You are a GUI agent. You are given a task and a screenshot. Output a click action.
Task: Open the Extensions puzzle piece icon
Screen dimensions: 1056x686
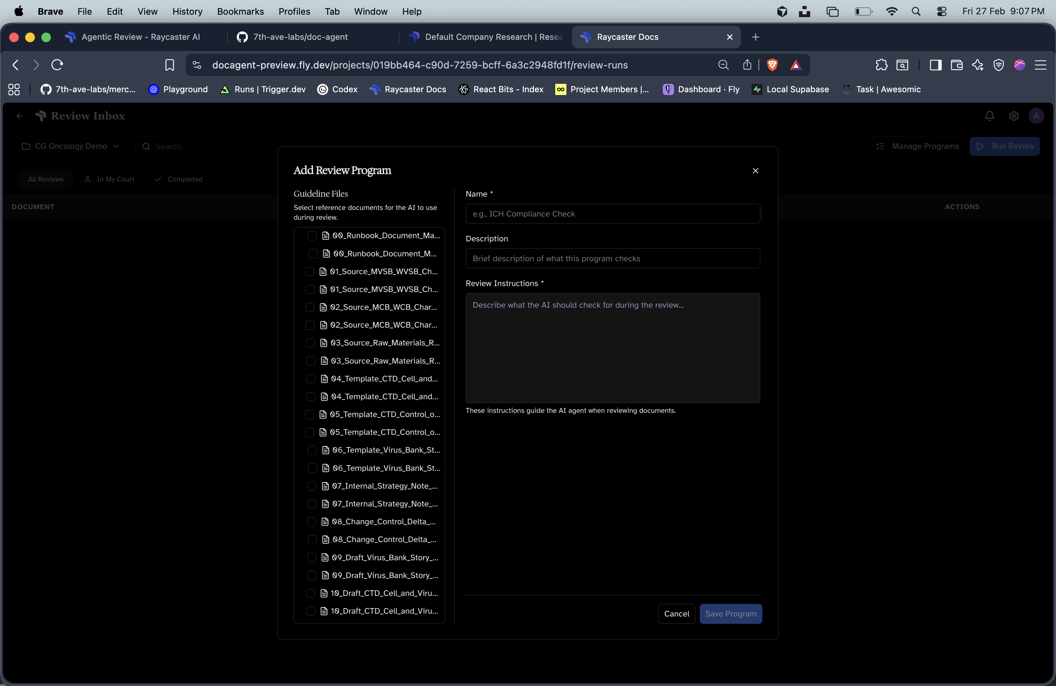click(881, 65)
